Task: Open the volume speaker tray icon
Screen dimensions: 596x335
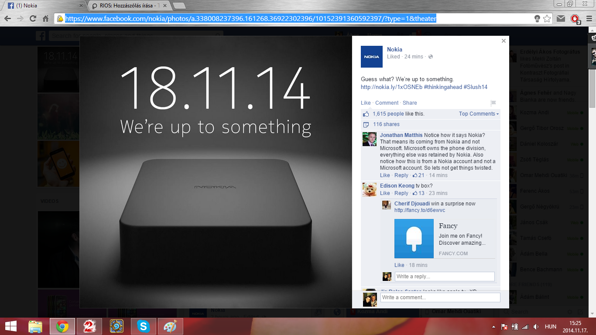Action: coord(536,326)
